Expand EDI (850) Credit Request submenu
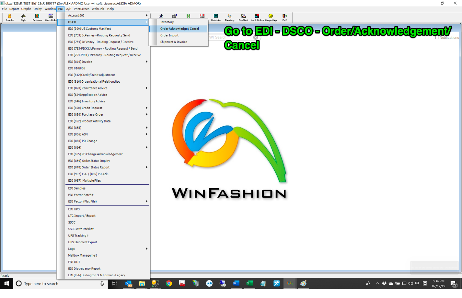This screenshot has width=462, height=298. click(x=147, y=108)
